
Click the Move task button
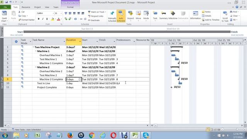tap(138, 16)
